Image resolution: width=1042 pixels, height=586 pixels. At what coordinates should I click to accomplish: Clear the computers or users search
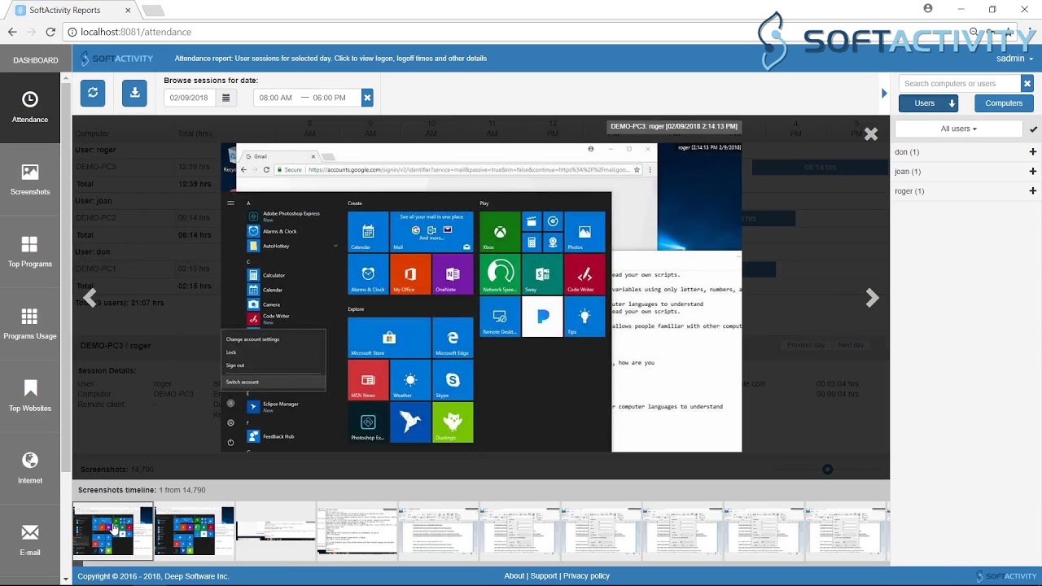pyautogui.click(x=1027, y=83)
